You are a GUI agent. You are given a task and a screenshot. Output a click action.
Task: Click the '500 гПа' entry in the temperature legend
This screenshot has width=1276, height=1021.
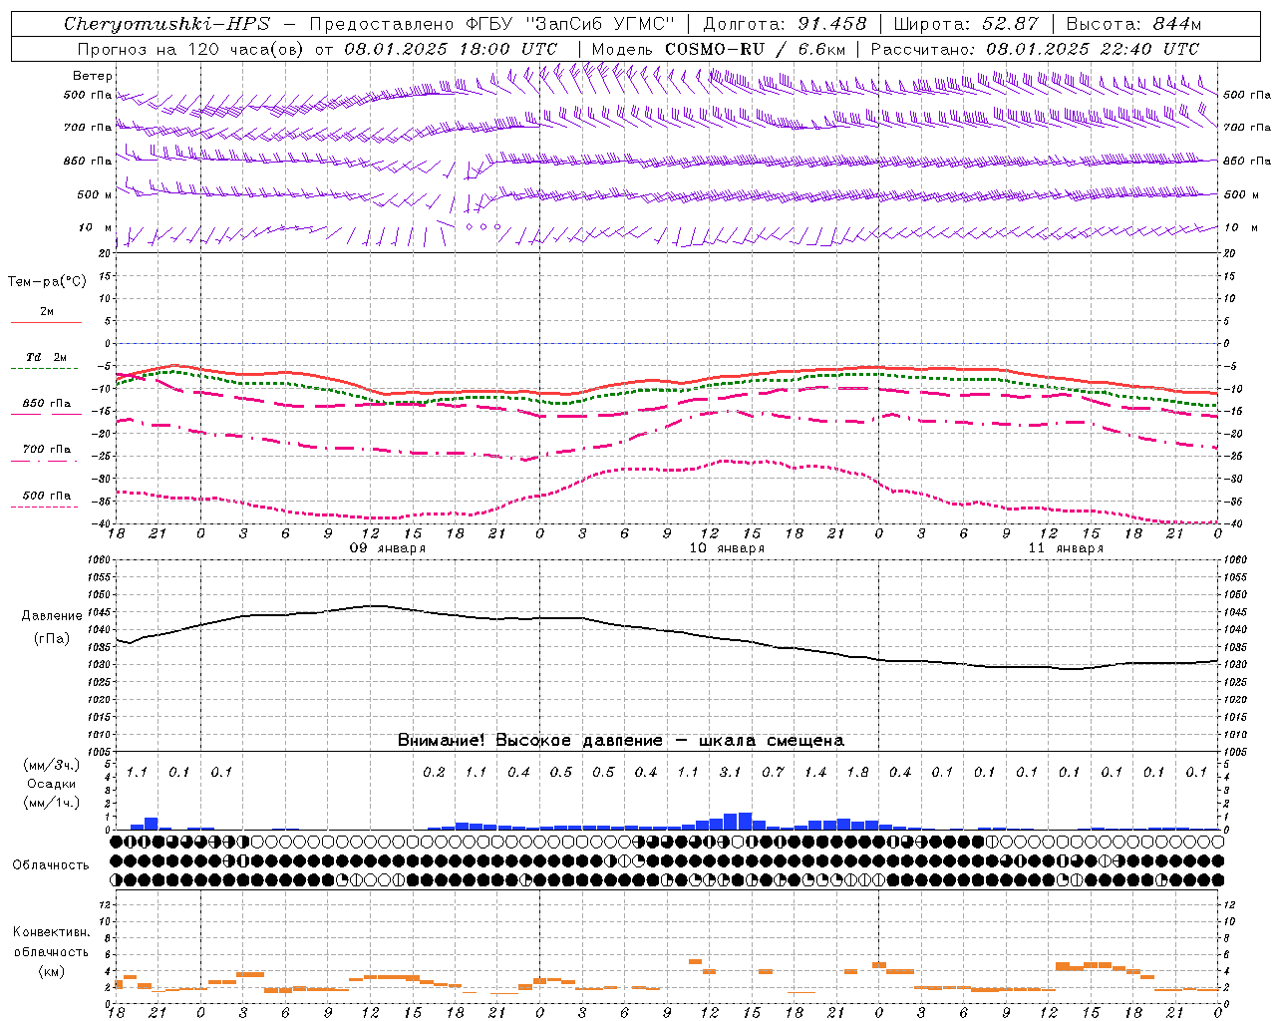pyautogui.click(x=47, y=496)
